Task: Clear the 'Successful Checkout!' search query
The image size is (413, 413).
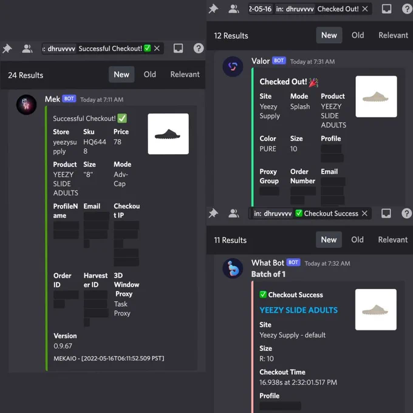Action: (x=157, y=49)
